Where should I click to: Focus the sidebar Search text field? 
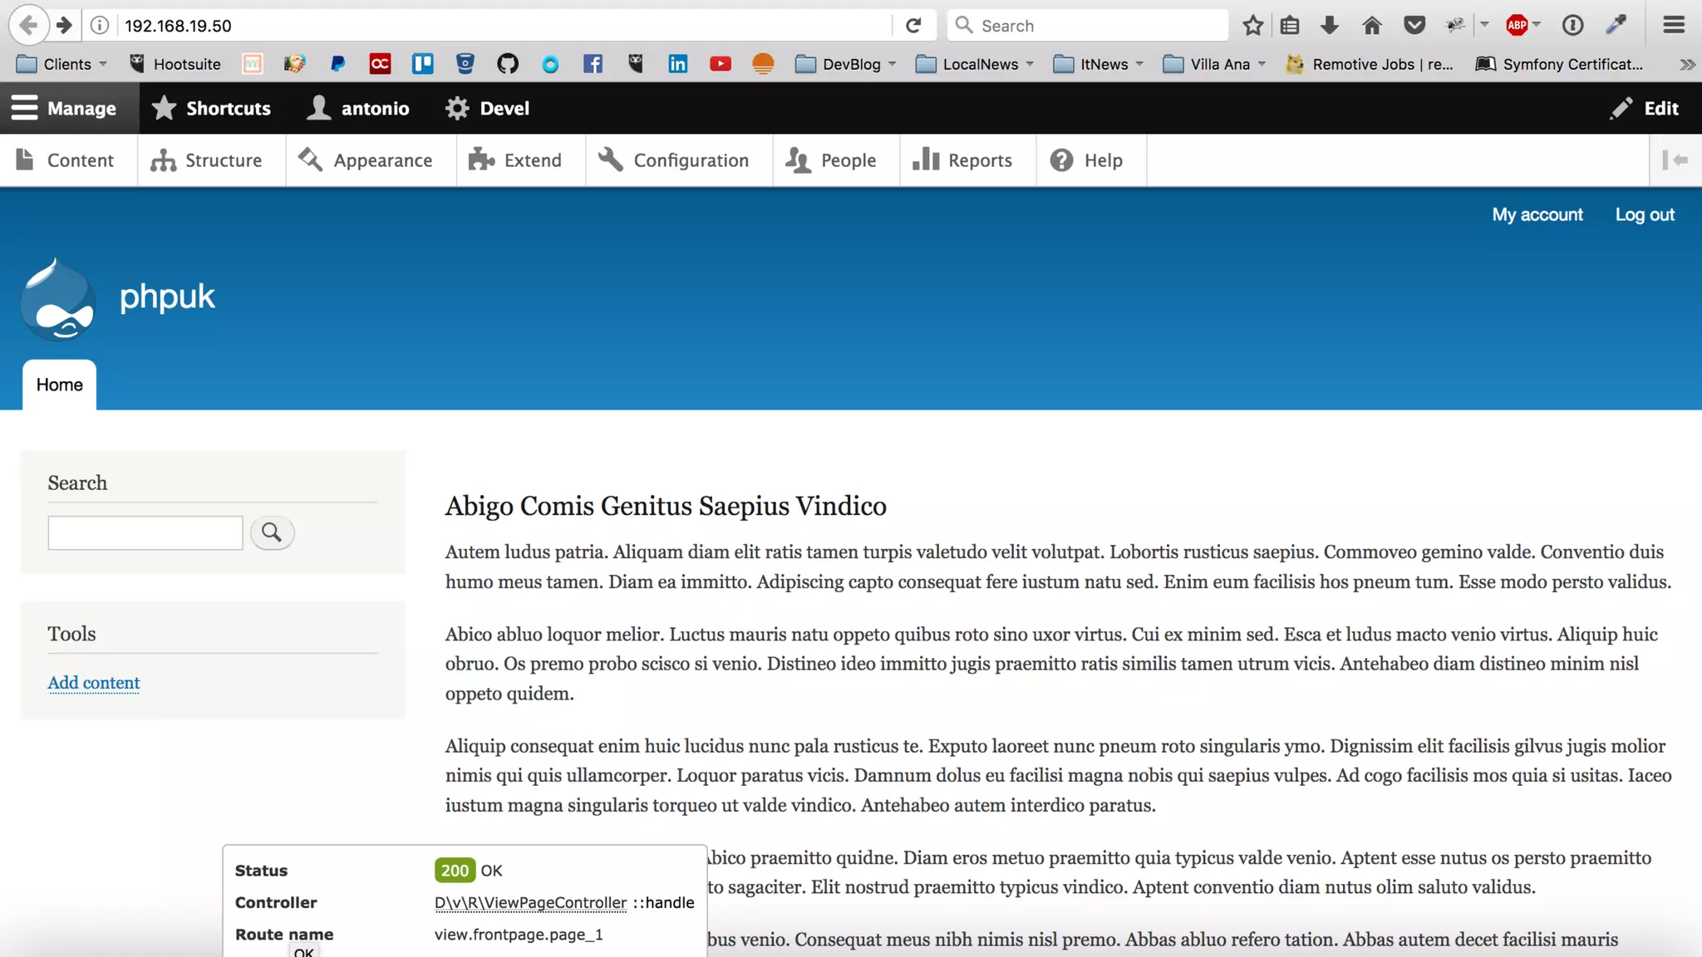point(145,532)
